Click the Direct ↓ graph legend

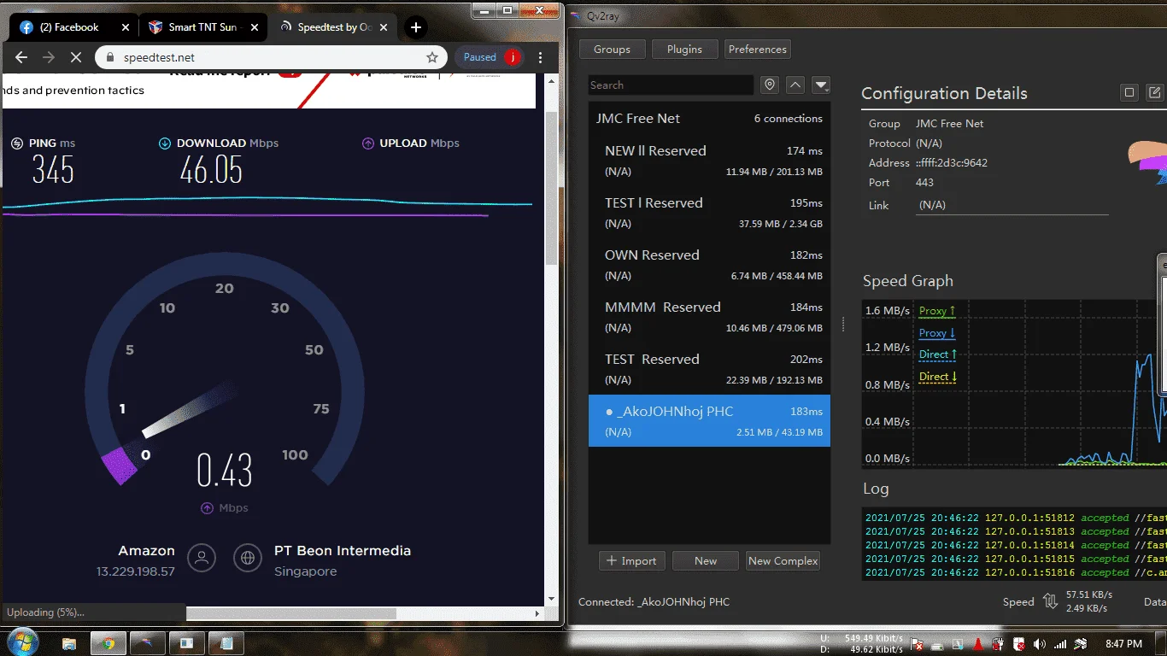tap(938, 377)
